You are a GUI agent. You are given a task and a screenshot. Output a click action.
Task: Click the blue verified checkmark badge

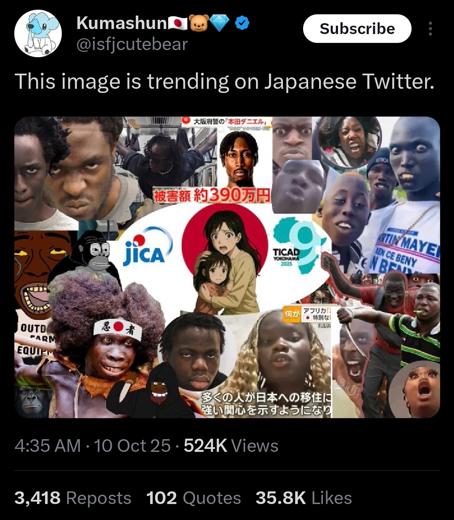[x=241, y=24]
